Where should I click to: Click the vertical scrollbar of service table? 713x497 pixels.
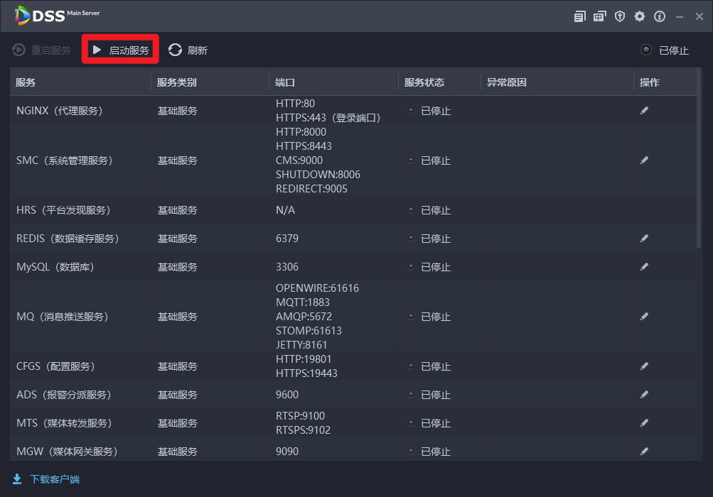[699, 170]
